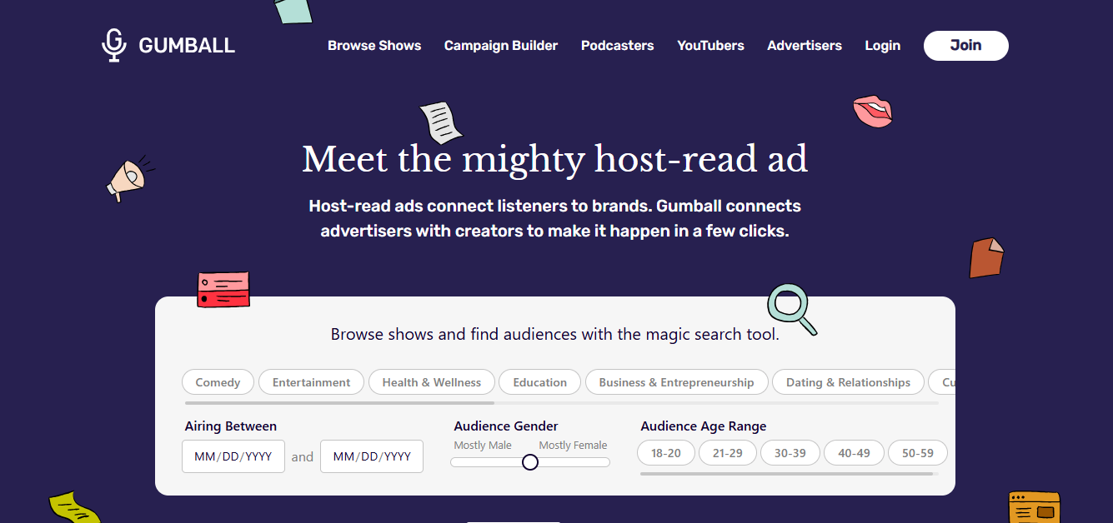Toggle the Education category chip

(540, 382)
